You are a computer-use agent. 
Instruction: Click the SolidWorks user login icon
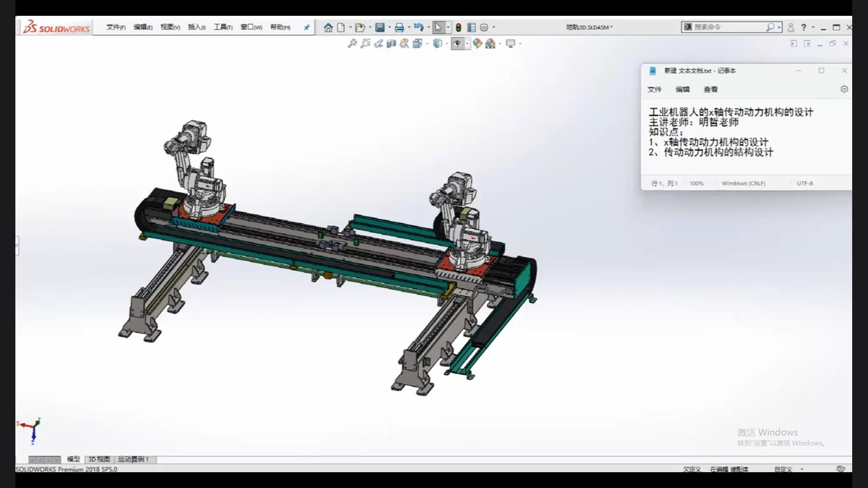pos(791,28)
